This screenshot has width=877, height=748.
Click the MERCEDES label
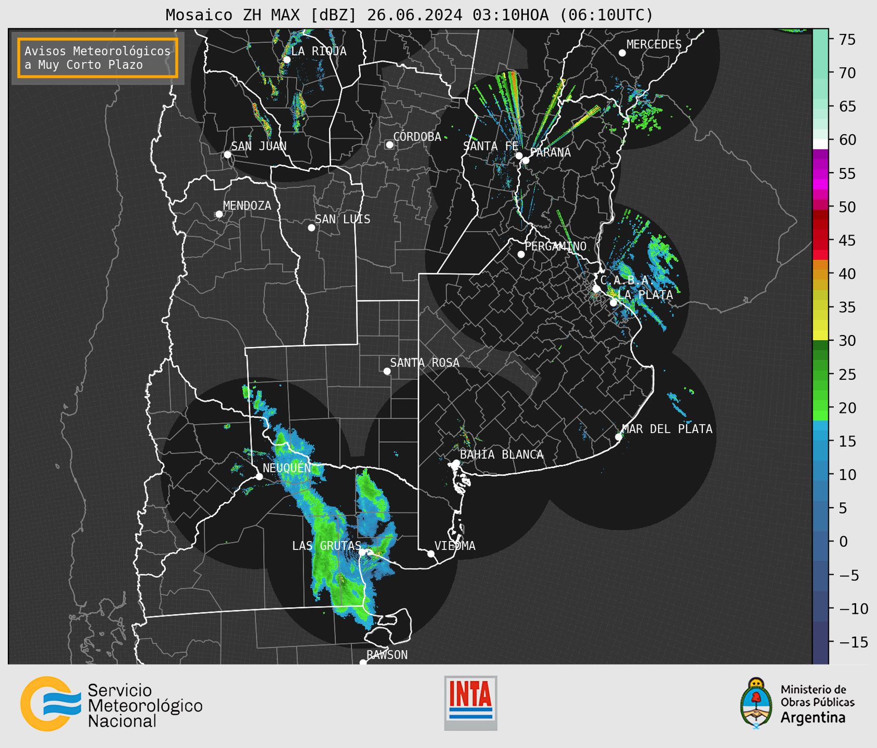pyautogui.click(x=654, y=45)
